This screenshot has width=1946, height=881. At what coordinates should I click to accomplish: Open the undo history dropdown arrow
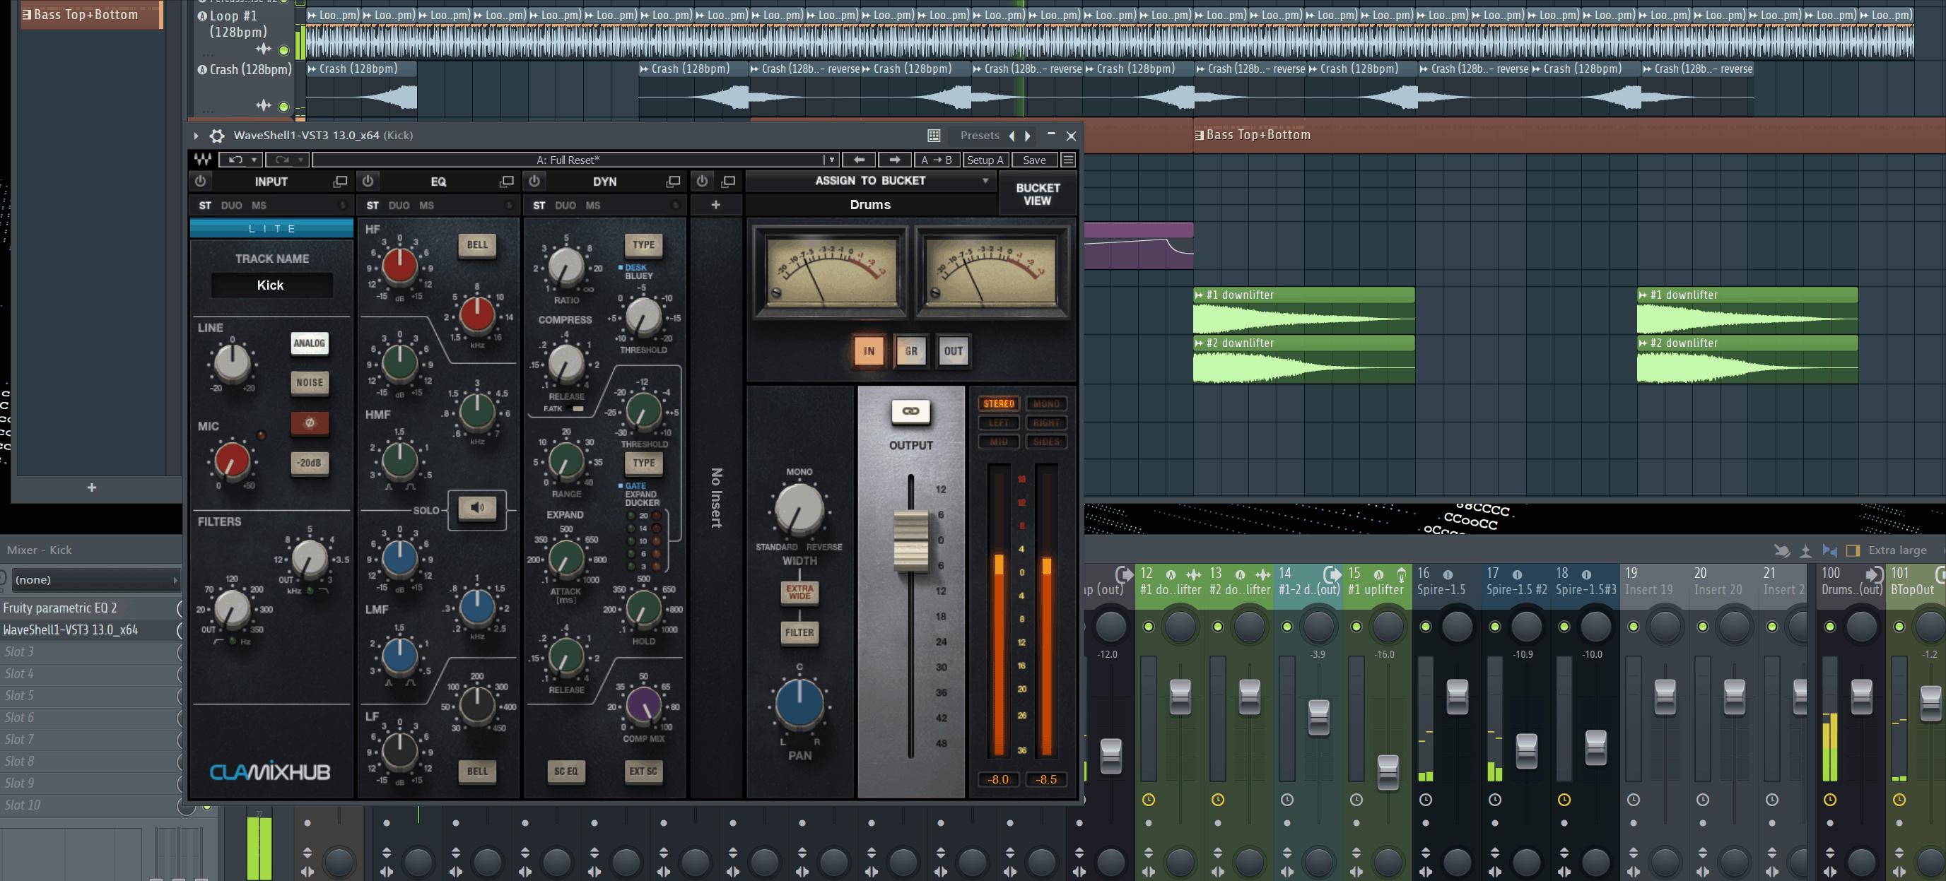click(254, 160)
